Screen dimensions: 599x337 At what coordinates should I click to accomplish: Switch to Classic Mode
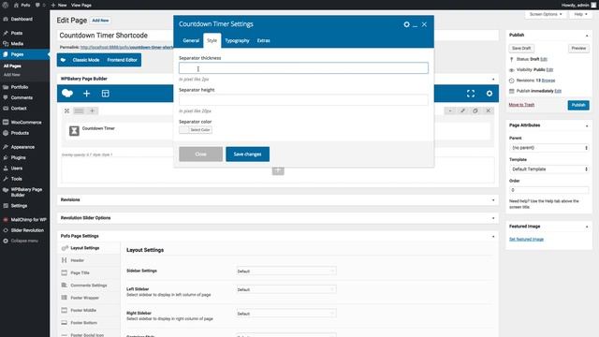pos(86,60)
